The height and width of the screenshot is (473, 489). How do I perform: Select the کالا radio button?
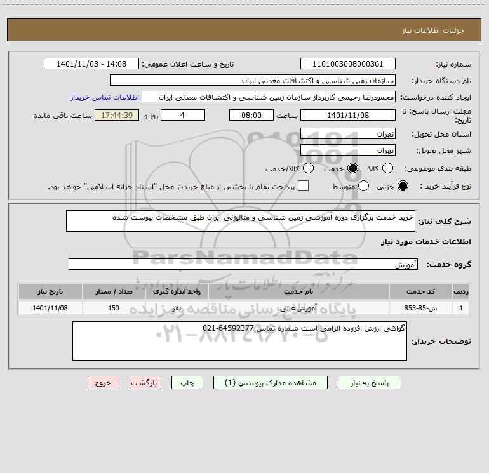[387, 168]
